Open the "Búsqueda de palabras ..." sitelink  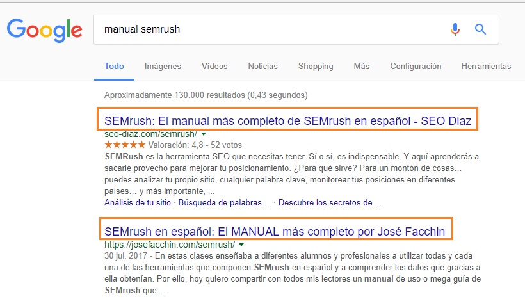click(x=224, y=203)
